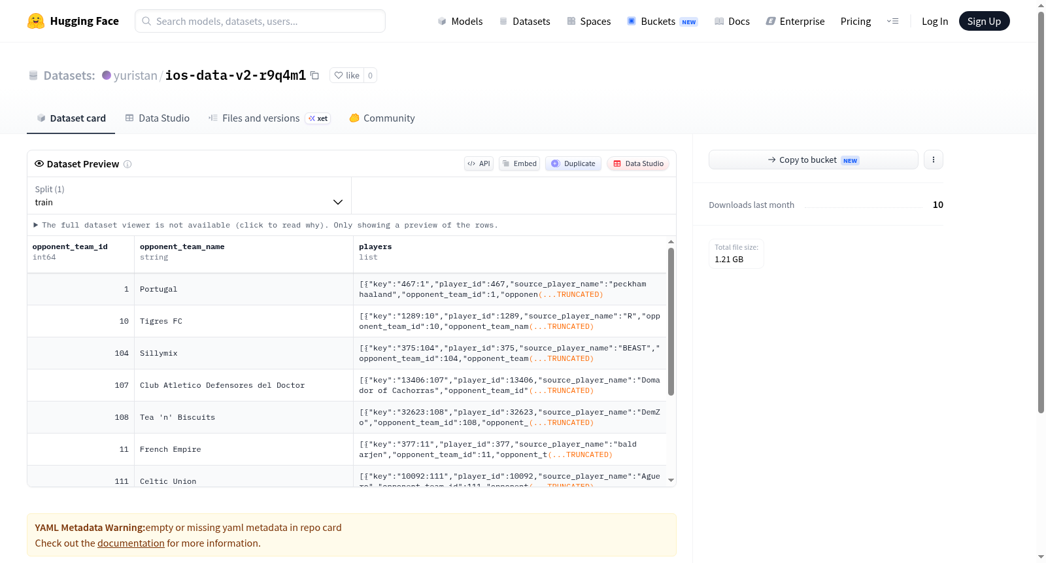This screenshot has height=563, width=1046.
Task: Select the Celtic Union cell
Action: pyautogui.click(x=244, y=476)
